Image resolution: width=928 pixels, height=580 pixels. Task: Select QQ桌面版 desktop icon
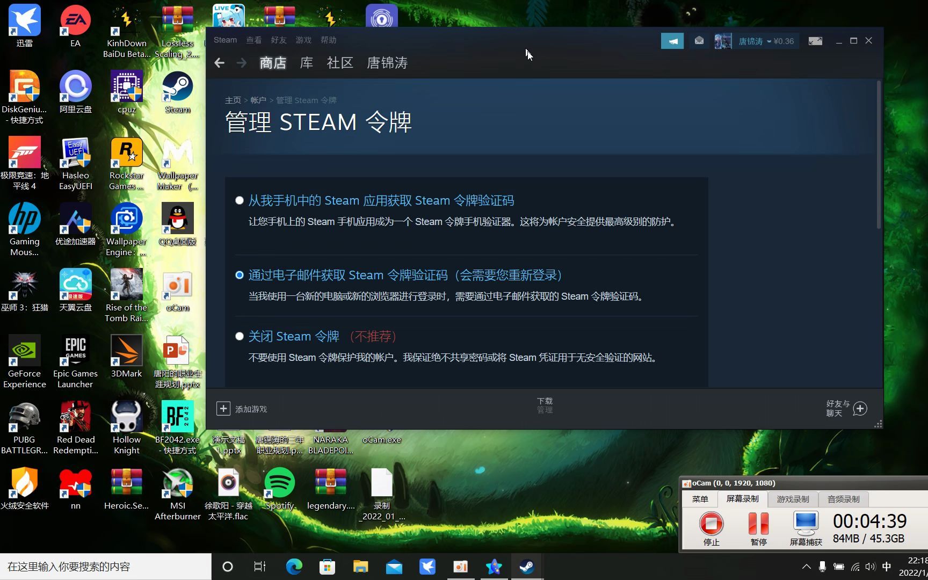(178, 224)
